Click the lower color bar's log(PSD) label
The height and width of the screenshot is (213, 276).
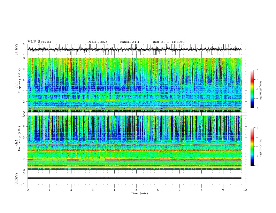[x=261, y=148]
